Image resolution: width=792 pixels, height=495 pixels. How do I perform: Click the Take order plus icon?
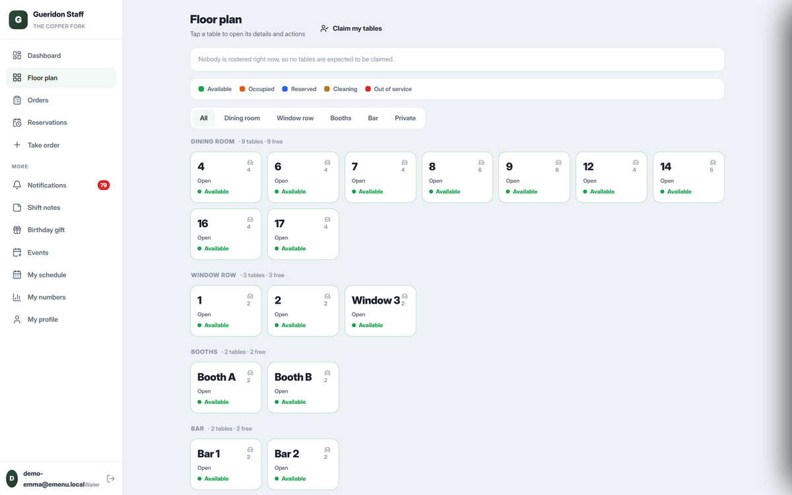(x=17, y=145)
